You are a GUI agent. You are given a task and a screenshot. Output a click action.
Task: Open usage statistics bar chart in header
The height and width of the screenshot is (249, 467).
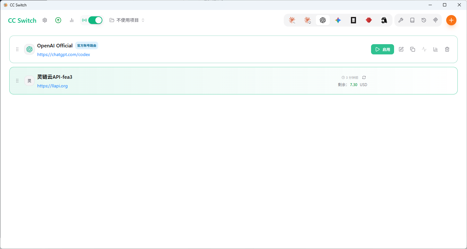(x=72, y=20)
